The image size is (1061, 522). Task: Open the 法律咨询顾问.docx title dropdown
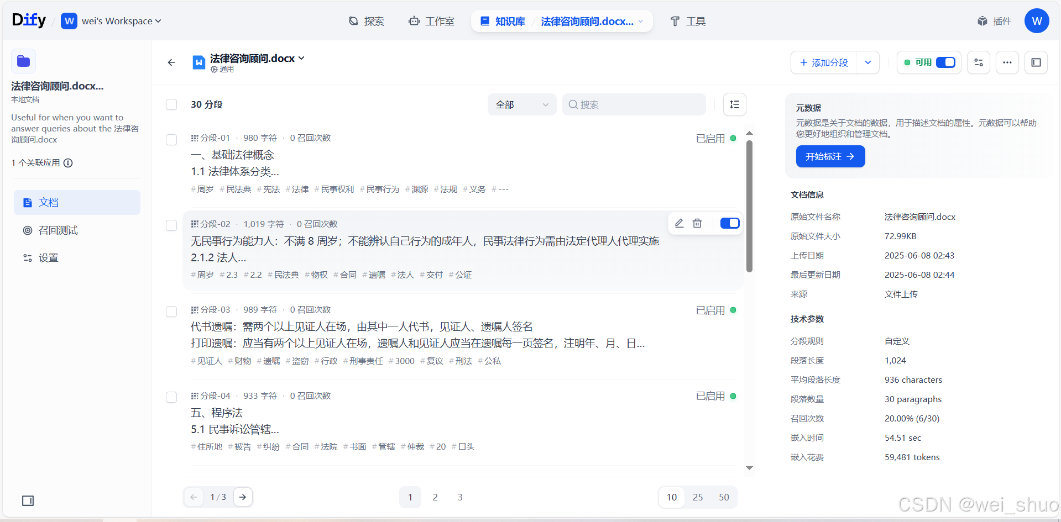301,57
